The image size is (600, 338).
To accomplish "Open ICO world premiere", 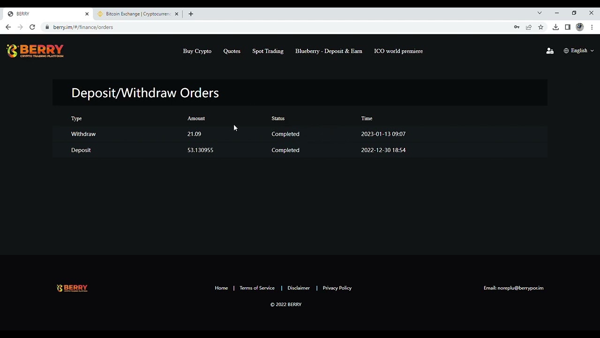I will tap(398, 51).
